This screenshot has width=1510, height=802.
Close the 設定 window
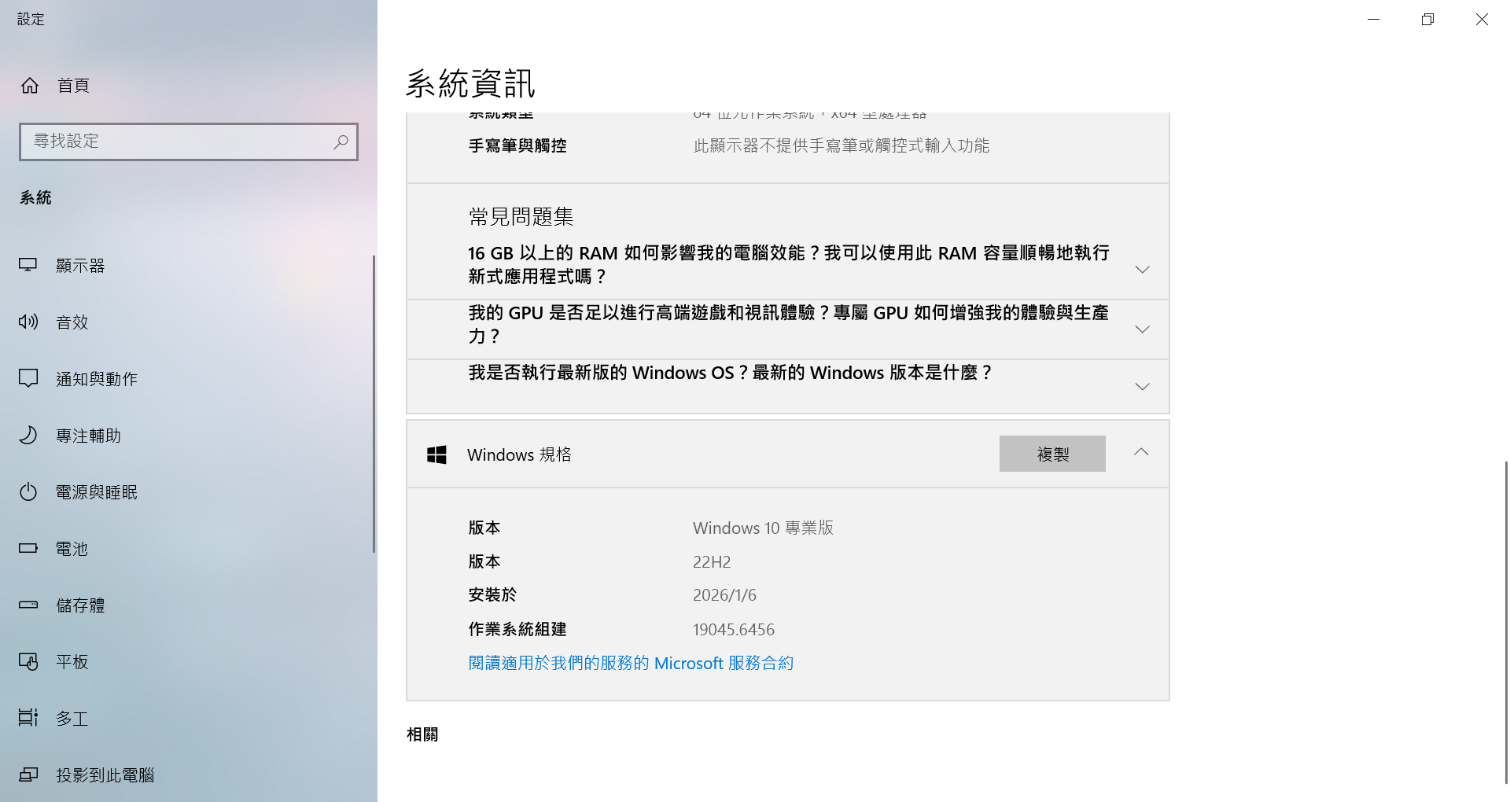pyautogui.click(x=1482, y=19)
